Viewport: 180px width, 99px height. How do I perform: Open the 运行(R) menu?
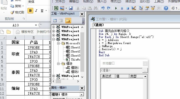pos(145,1)
